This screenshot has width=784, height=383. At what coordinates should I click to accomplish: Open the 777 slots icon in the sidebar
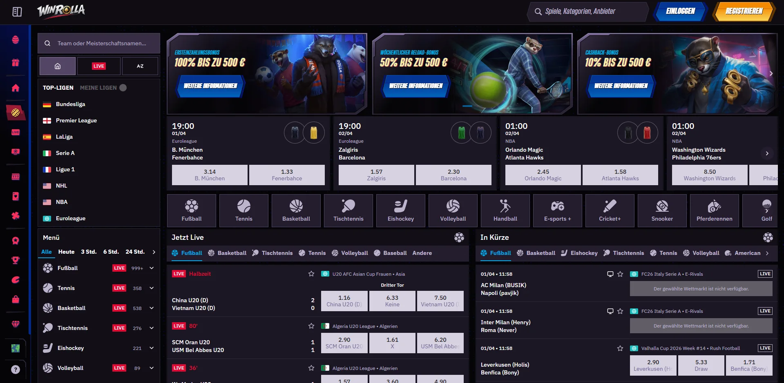pyautogui.click(x=15, y=176)
